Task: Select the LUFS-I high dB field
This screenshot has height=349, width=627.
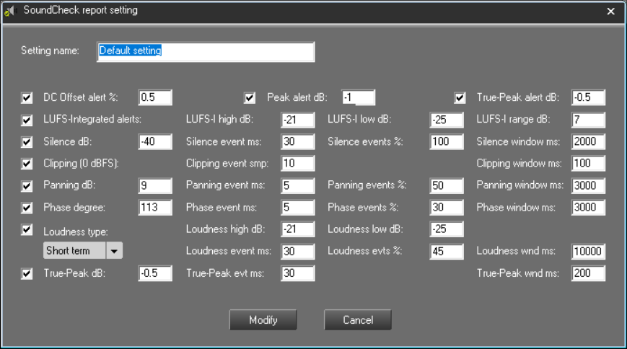Action: pos(297,120)
